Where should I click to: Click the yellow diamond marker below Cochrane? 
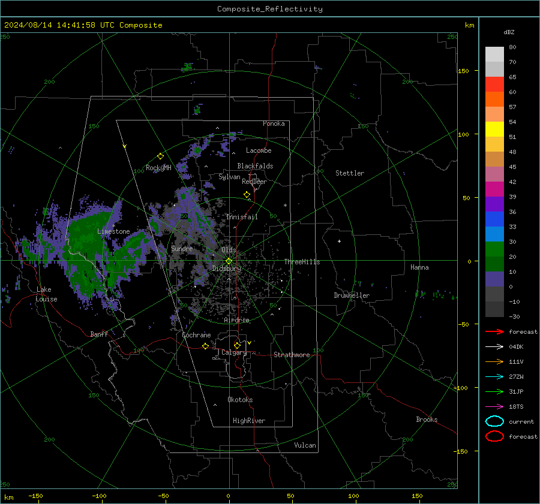pyautogui.click(x=205, y=346)
